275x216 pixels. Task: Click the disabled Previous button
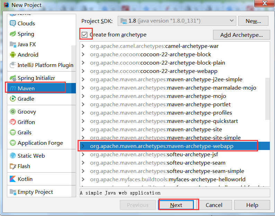click(138, 205)
